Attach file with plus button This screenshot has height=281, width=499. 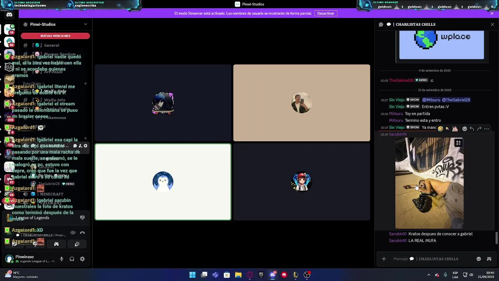[x=384, y=259]
